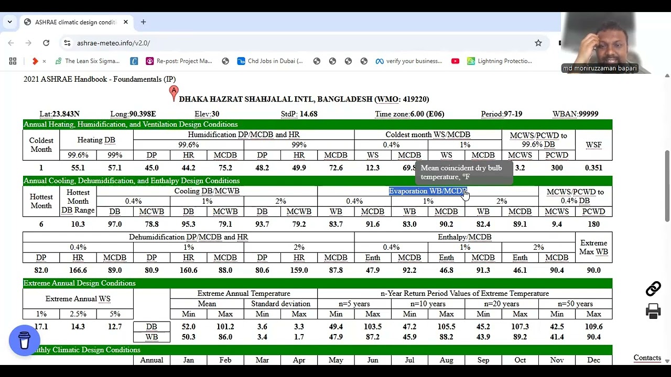Click the HR value 166.6
The height and width of the screenshot is (377, 671).
(78, 270)
